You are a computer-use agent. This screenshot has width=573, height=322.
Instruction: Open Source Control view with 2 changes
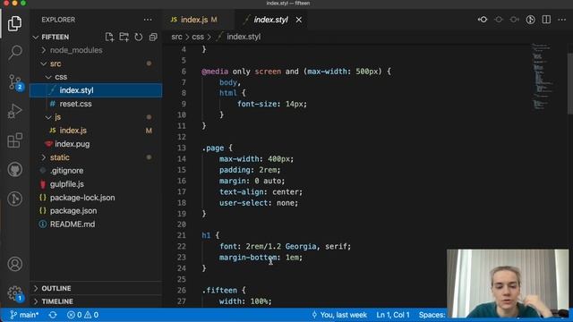tap(15, 81)
